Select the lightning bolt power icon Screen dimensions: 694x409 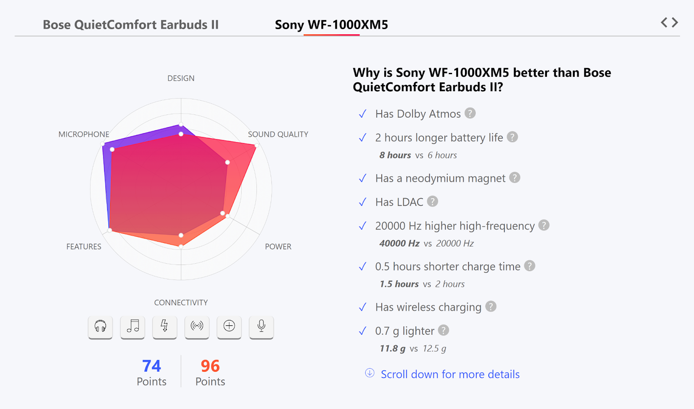164,327
